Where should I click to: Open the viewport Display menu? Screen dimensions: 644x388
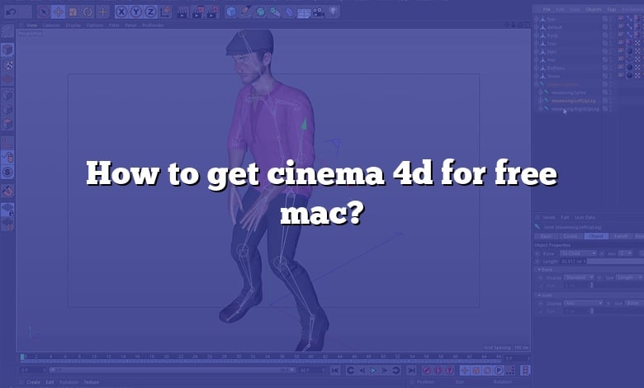(73, 26)
